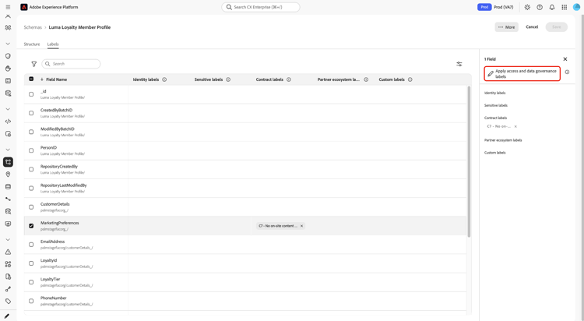This screenshot has height=321, width=584.
Task: Open the Prod sandbox selector
Action: [x=495, y=7]
